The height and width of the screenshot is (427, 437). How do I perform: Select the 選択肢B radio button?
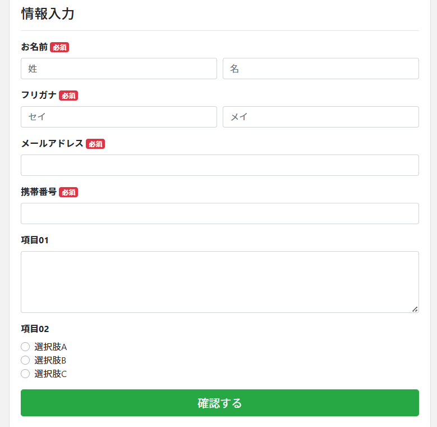point(25,360)
